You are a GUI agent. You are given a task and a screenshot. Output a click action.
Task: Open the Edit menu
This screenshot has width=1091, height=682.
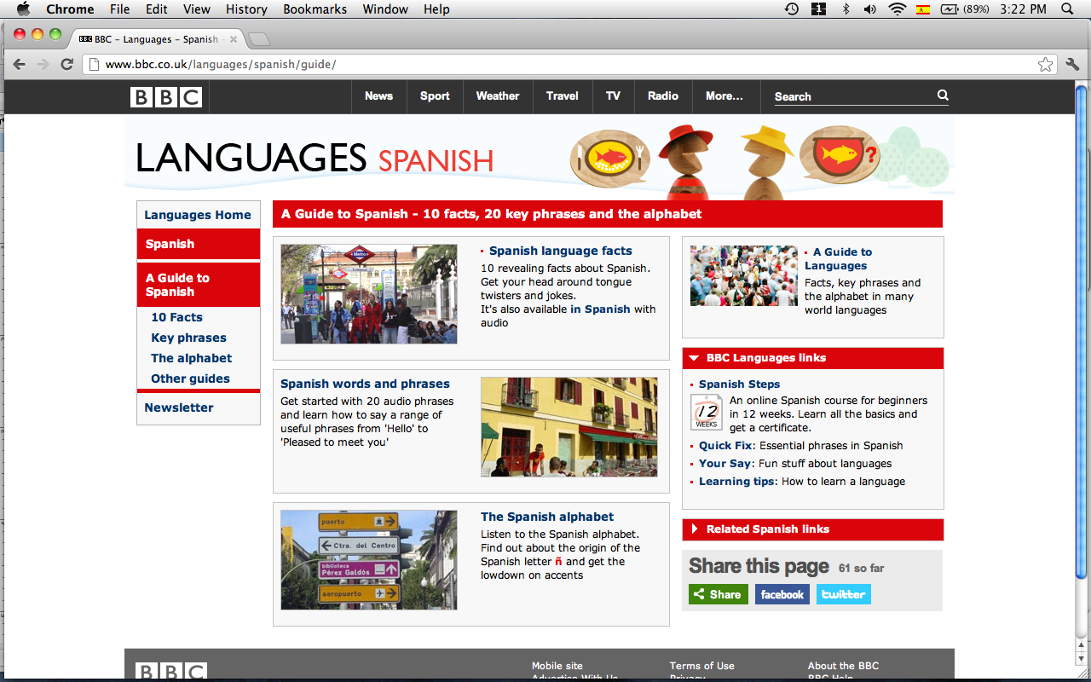tap(157, 9)
